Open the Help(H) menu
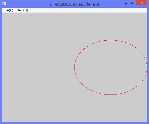Viewport: 149px width, 124px height. (x=22, y=10)
